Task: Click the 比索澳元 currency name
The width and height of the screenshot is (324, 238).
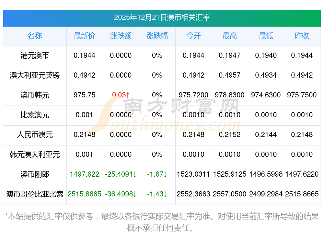Action: coord(35,115)
